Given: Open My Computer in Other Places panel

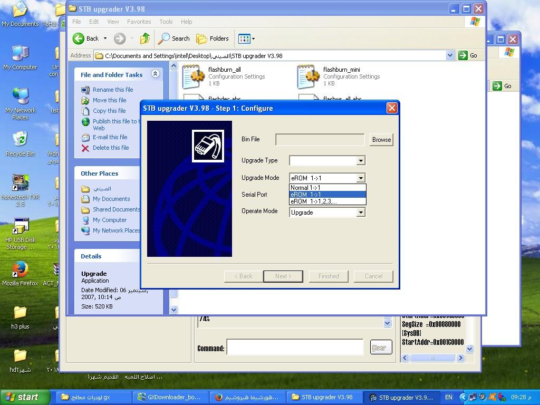Looking at the screenshot, I should [x=110, y=220].
